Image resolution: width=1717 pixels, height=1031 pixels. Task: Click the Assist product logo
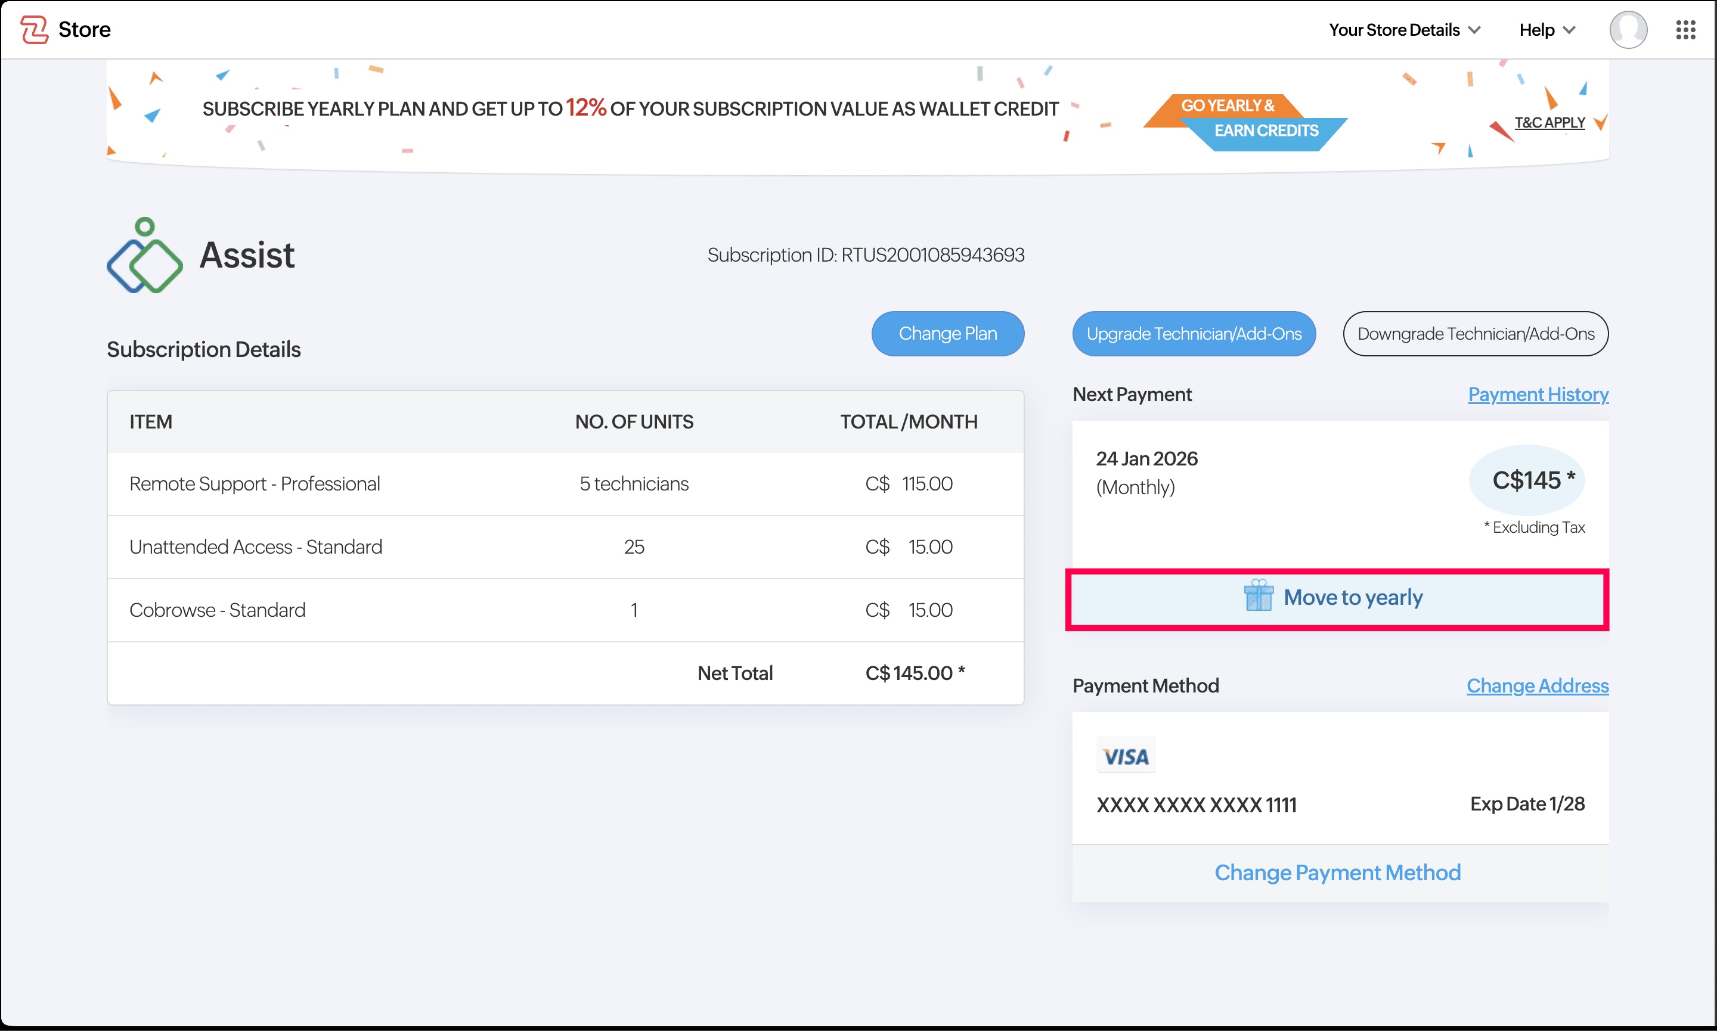coord(144,256)
